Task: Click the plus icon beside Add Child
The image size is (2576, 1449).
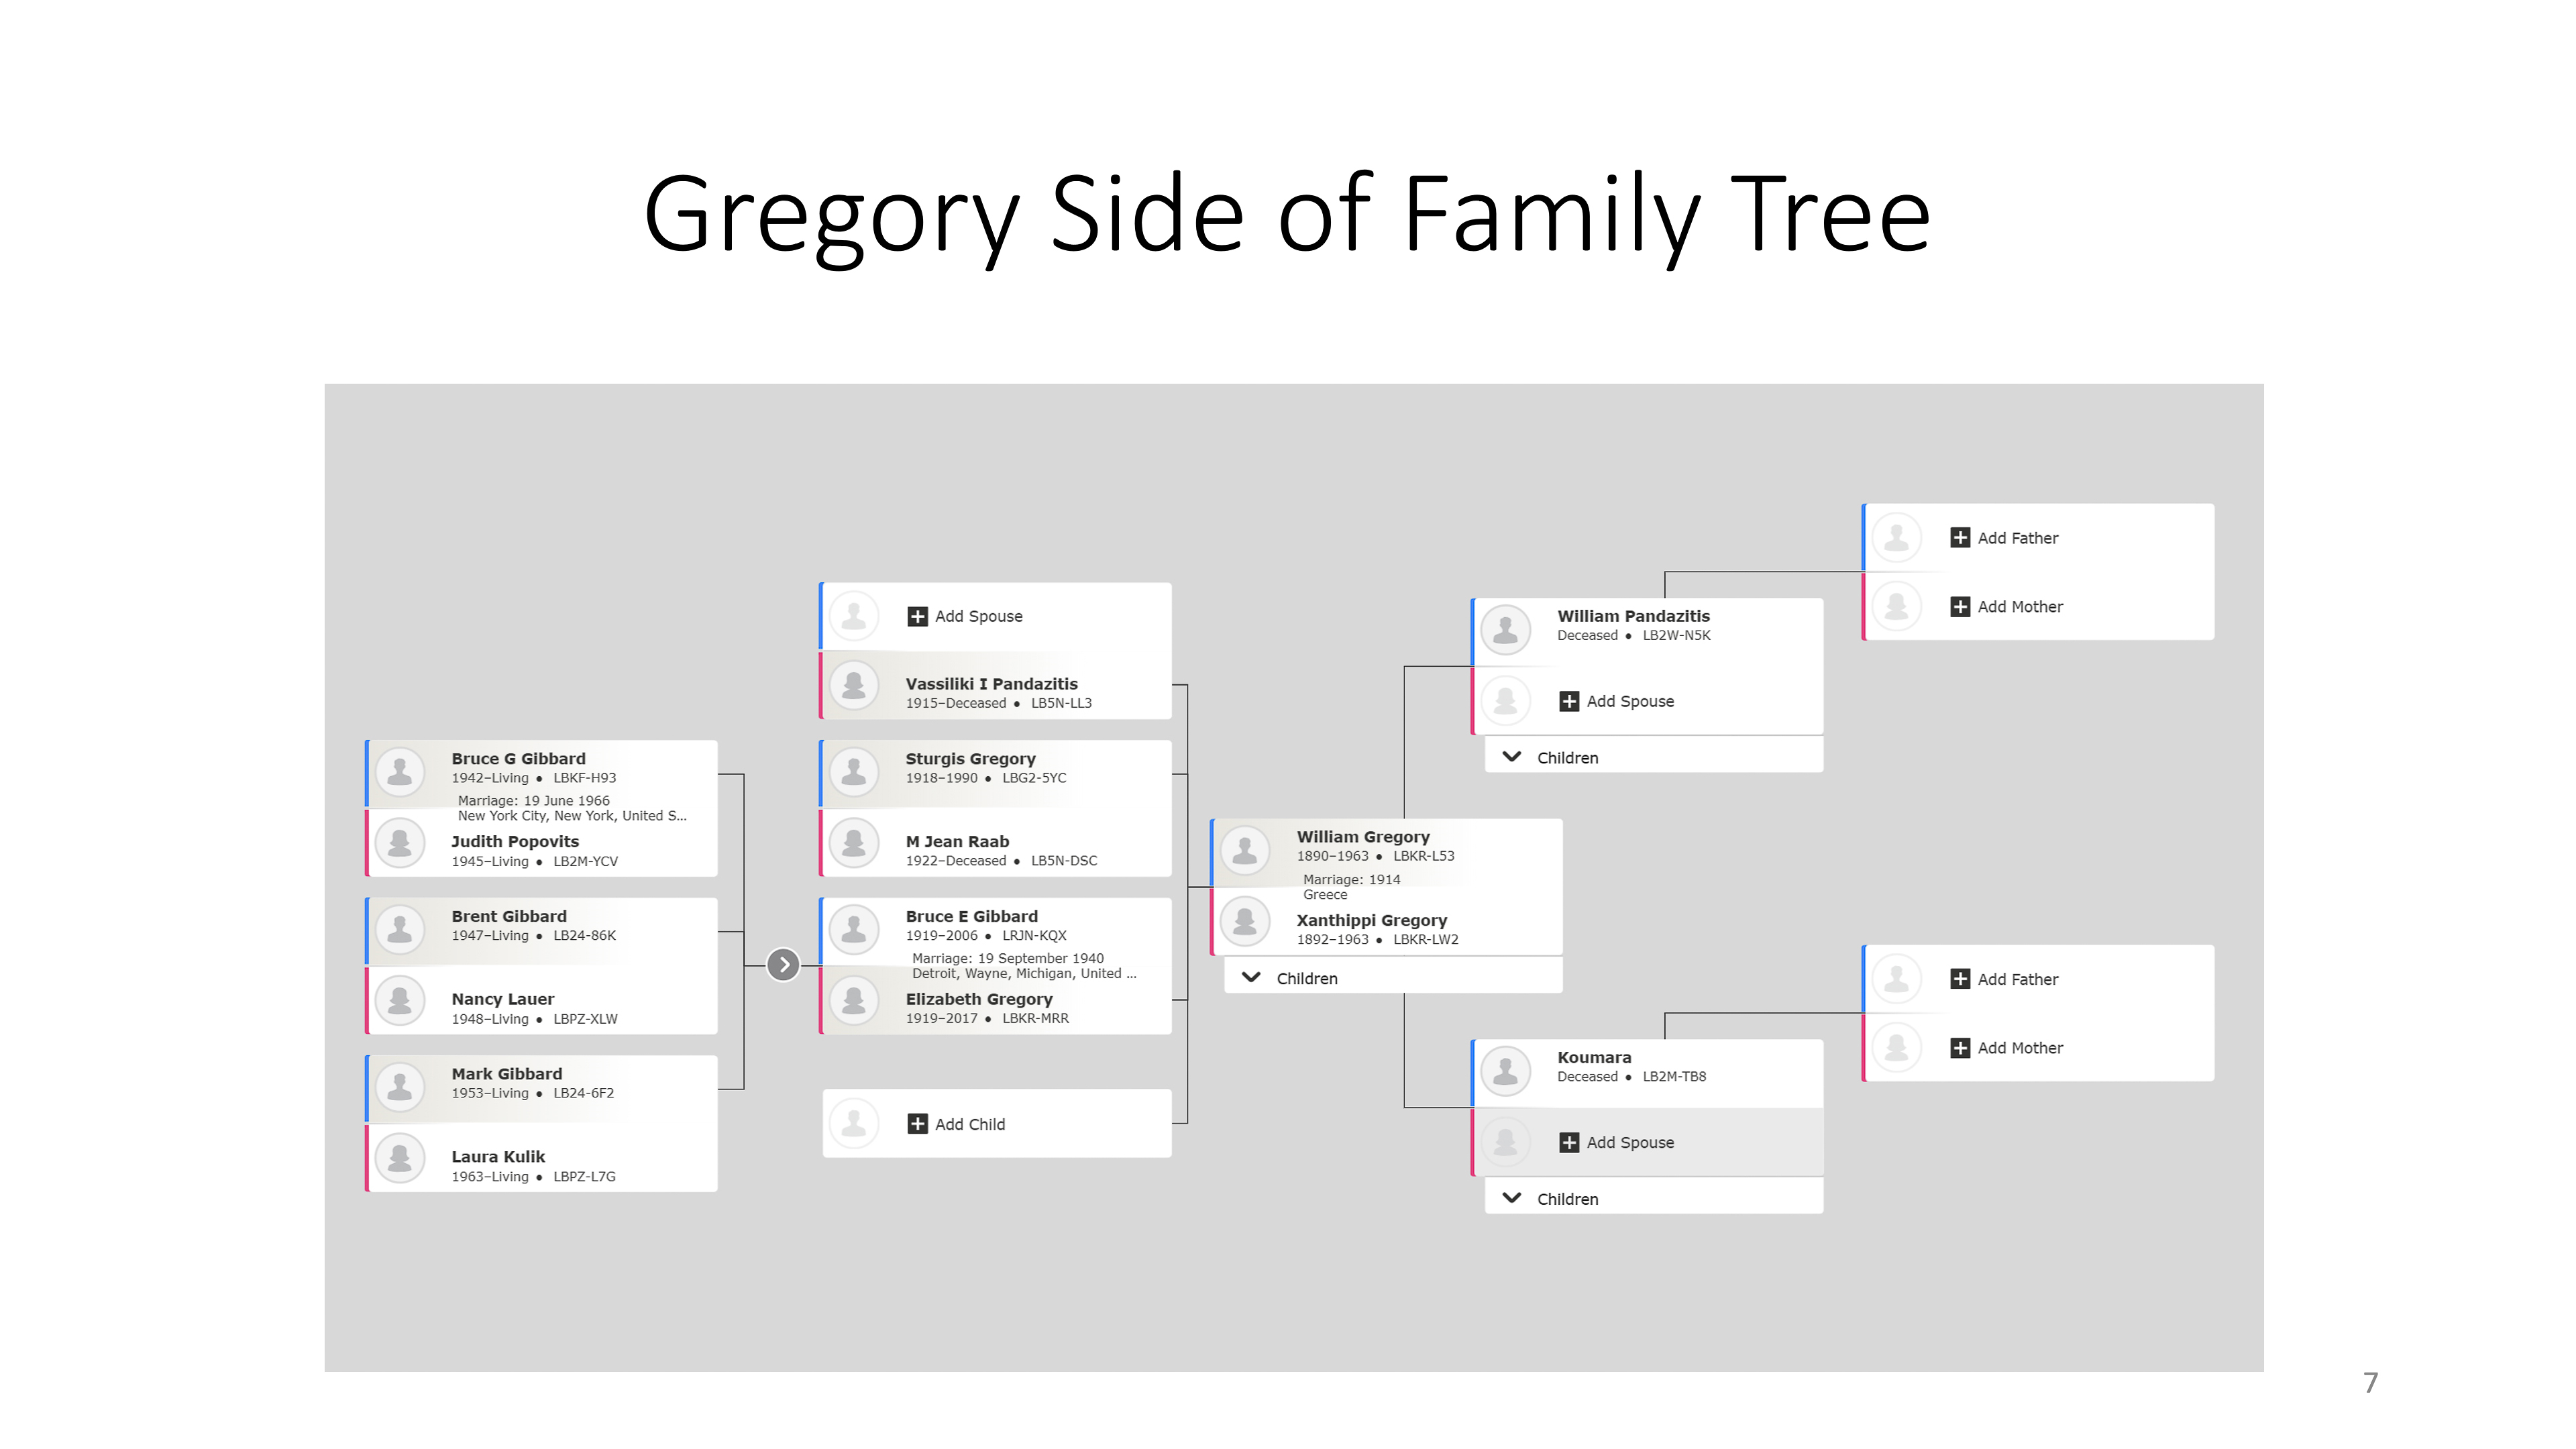Action: pos(917,1124)
